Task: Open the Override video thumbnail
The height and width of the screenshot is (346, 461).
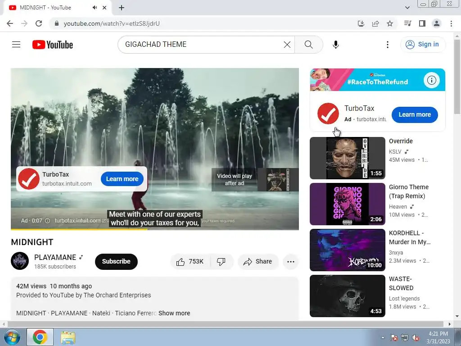Action: coord(347,158)
